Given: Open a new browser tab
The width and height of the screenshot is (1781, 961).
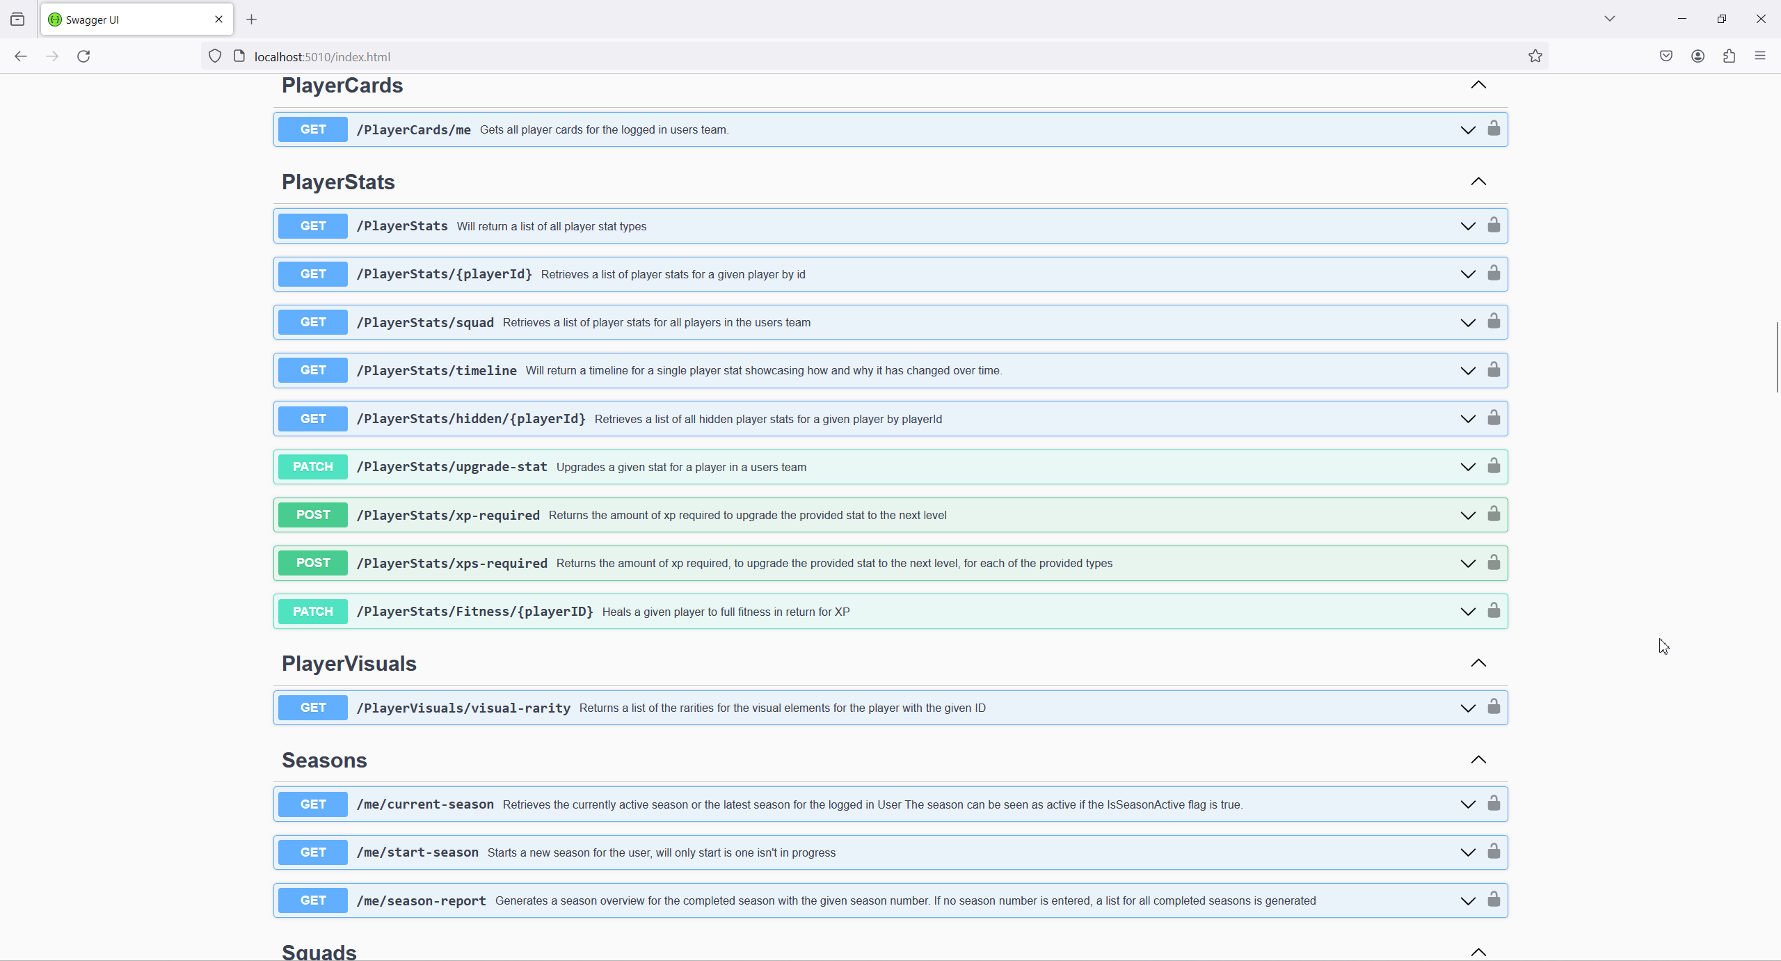Looking at the screenshot, I should tap(251, 19).
